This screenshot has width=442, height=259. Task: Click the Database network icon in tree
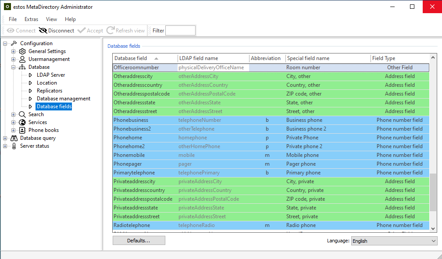point(22,67)
